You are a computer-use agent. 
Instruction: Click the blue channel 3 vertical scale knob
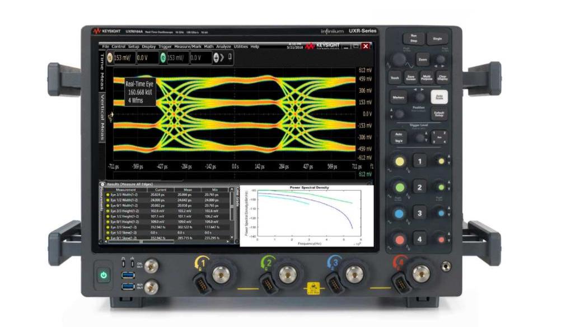[399, 214]
